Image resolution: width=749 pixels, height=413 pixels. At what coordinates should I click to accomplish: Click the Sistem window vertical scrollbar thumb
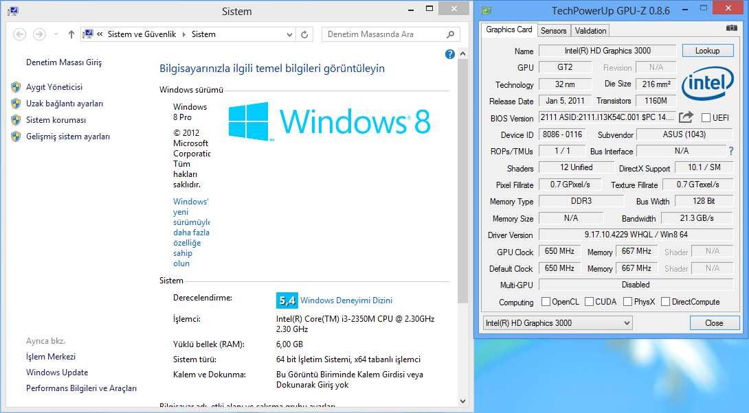click(462, 181)
